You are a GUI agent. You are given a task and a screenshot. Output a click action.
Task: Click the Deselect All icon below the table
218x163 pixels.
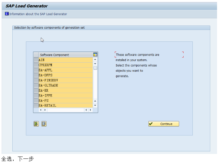[x=44, y=124]
